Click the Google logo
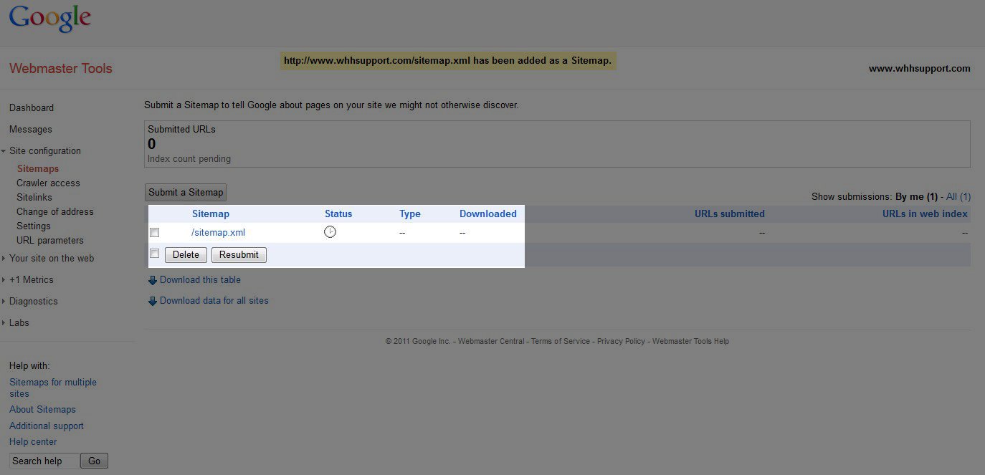The width and height of the screenshot is (985, 475). point(49,19)
